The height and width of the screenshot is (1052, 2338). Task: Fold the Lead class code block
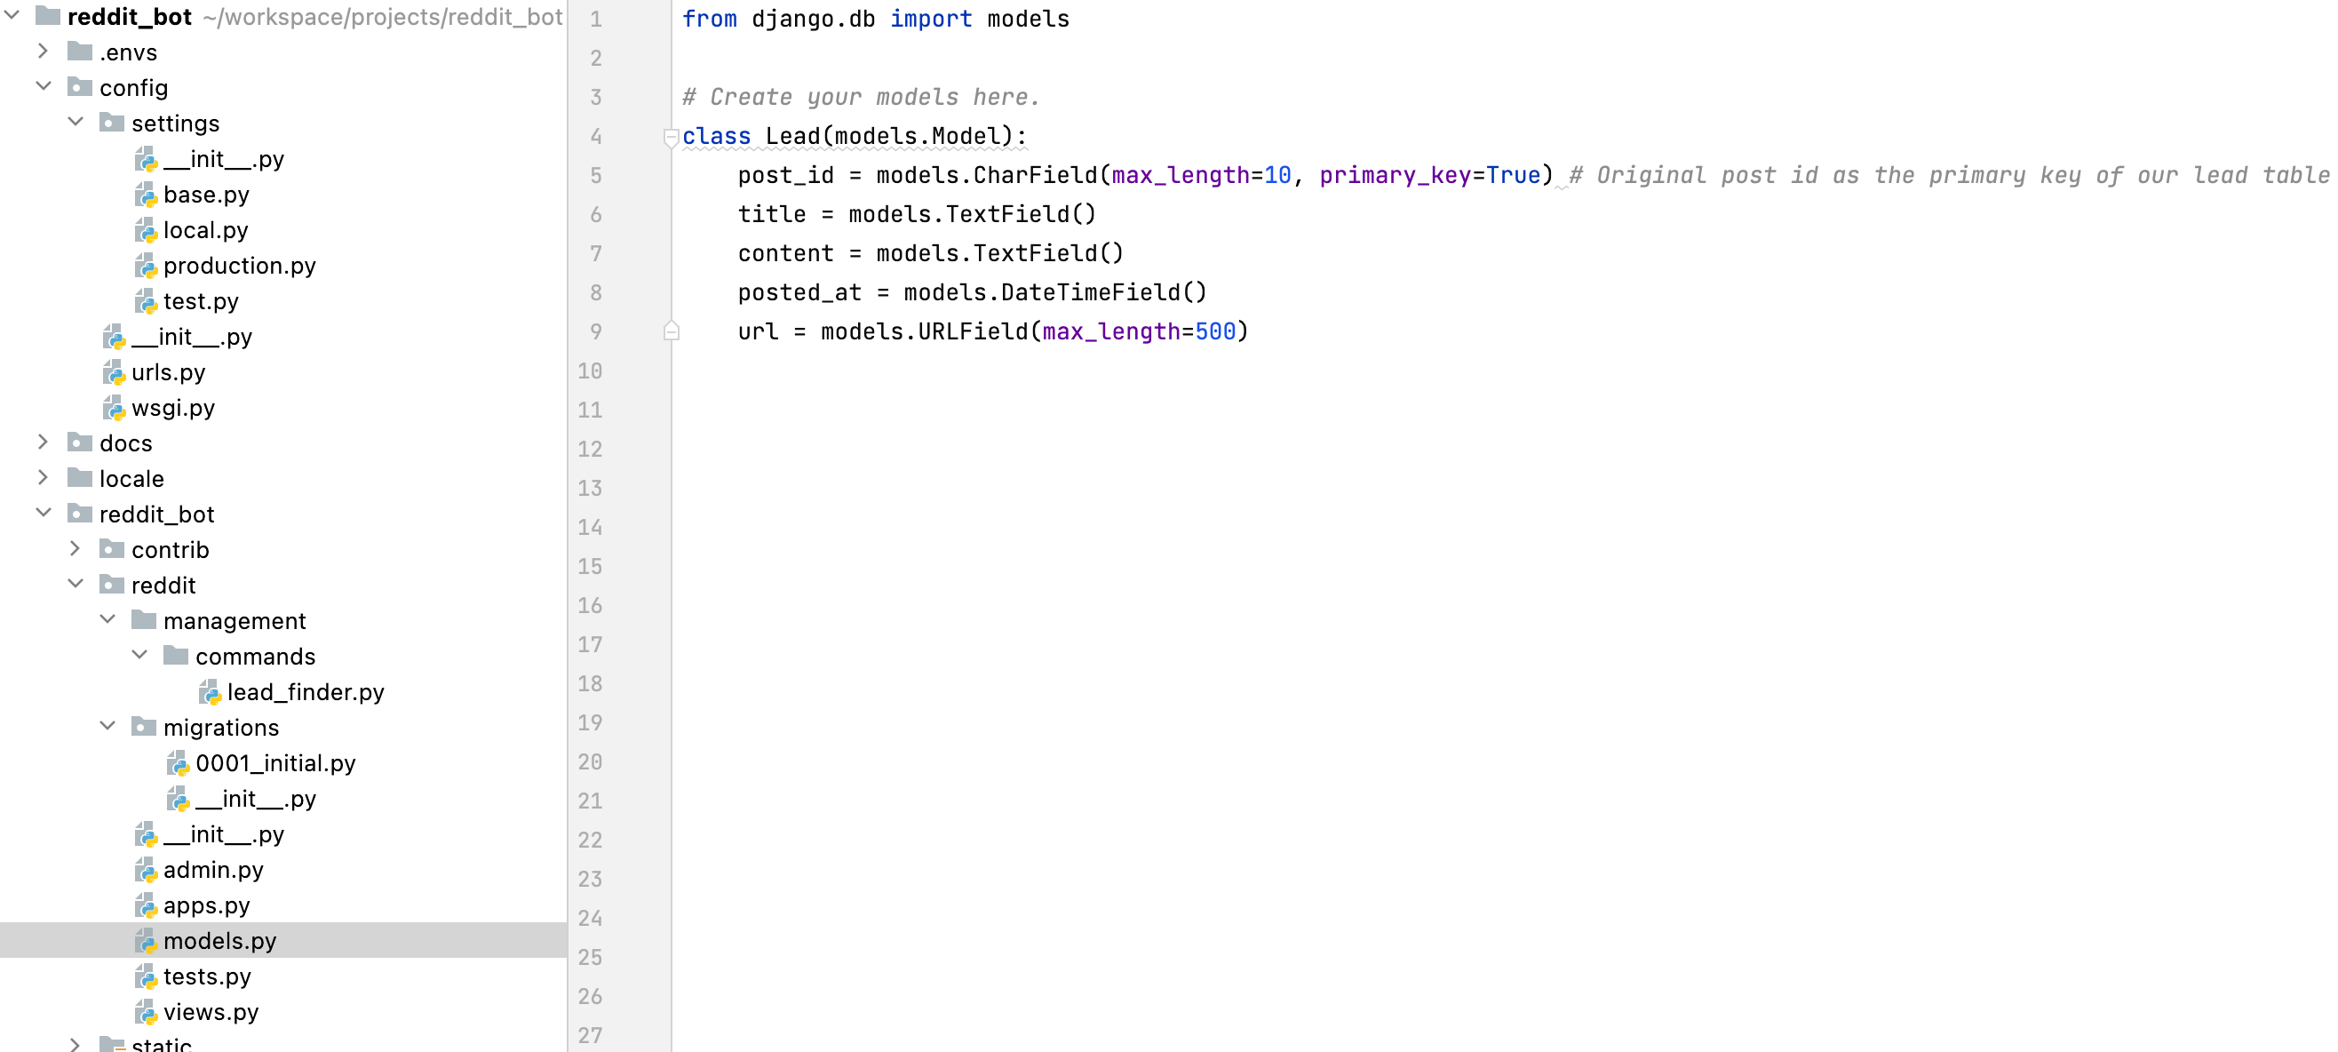tap(671, 137)
